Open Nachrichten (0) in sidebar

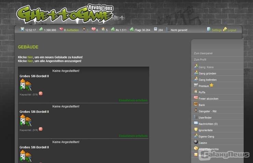[208, 124]
